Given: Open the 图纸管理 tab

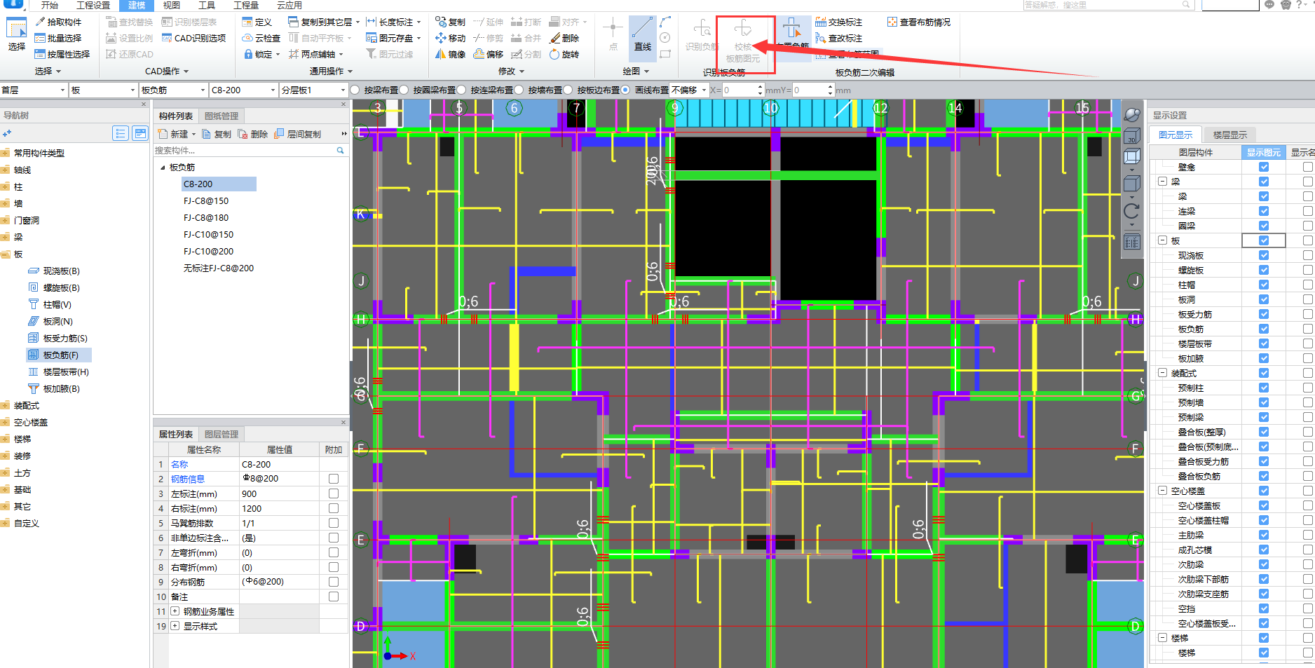Looking at the screenshot, I should pos(222,116).
